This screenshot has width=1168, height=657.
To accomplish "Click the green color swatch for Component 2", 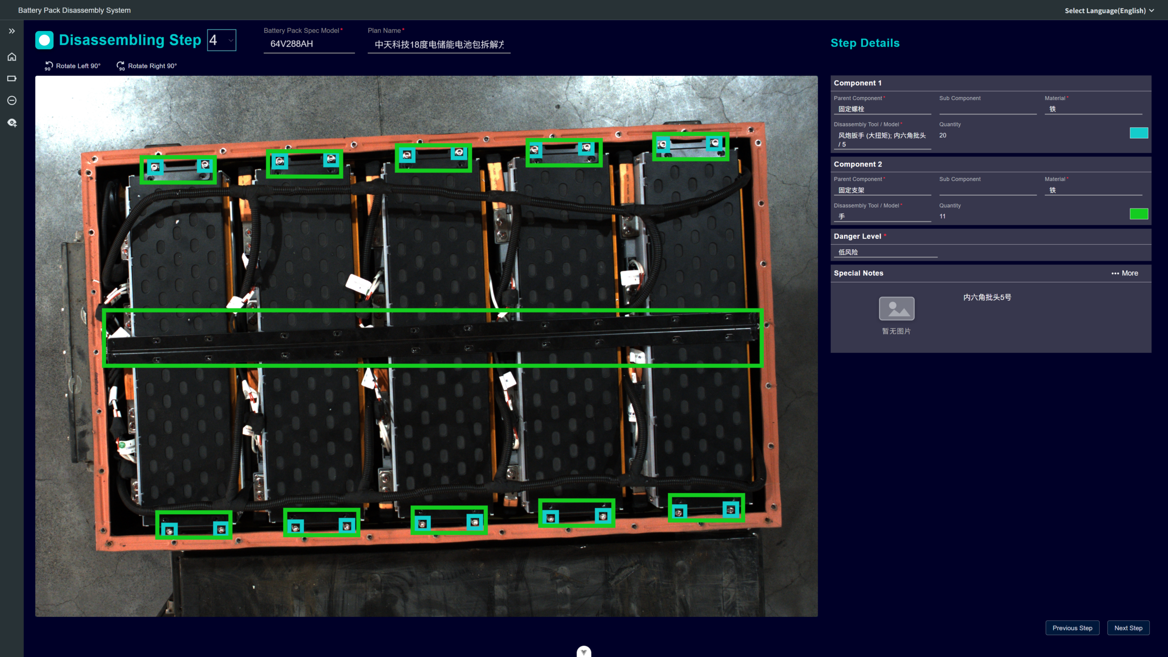I will [x=1138, y=214].
